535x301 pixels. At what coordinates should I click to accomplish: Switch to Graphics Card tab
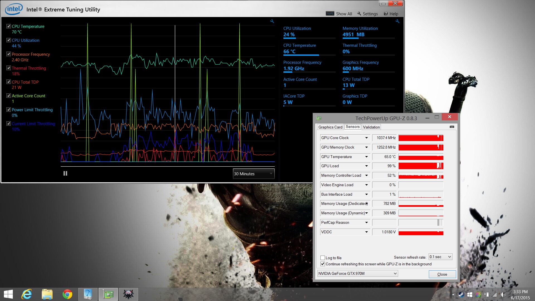pos(330,127)
